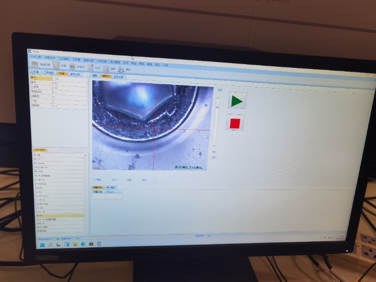Open the first menu in the menu bar
Image resolution: width=376 pixels, height=282 pixels.
point(35,56)
